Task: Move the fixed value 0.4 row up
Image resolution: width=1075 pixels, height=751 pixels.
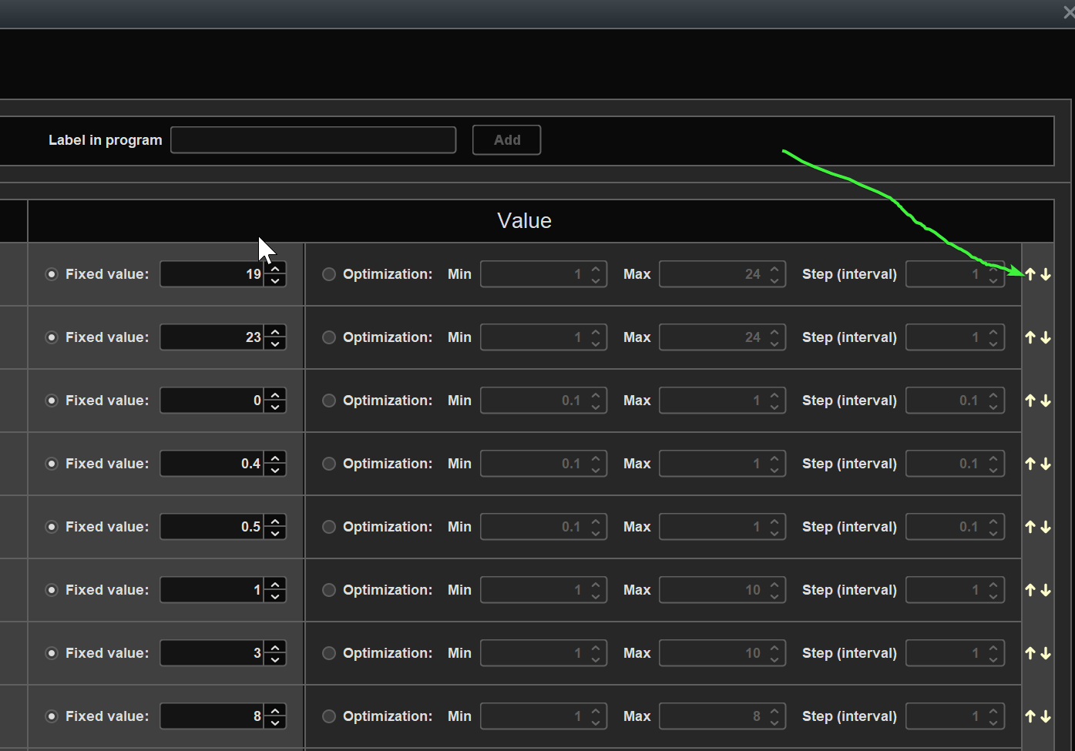Action: click(x=1030, y=464)
